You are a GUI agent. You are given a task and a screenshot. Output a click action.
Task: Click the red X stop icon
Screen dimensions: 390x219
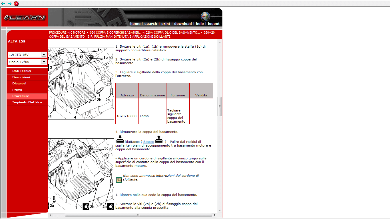(x=16, y=4)
